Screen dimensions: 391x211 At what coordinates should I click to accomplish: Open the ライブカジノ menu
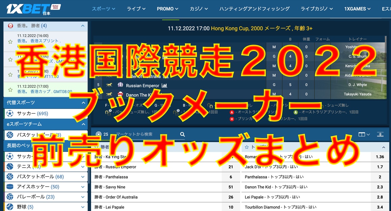click(x=317, y=9)
